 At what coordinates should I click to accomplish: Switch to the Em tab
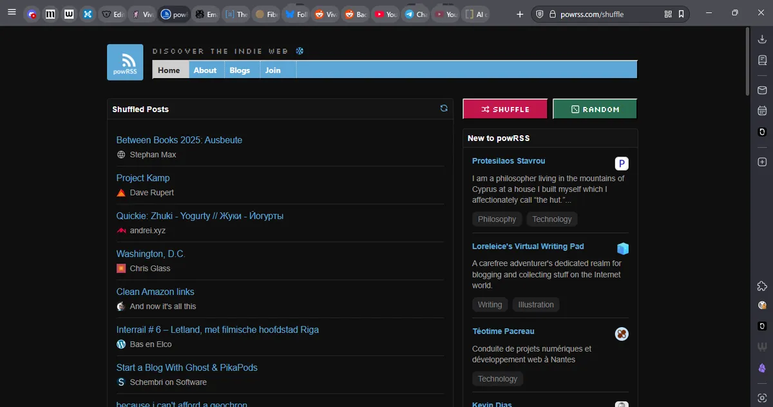pos(207,14)
